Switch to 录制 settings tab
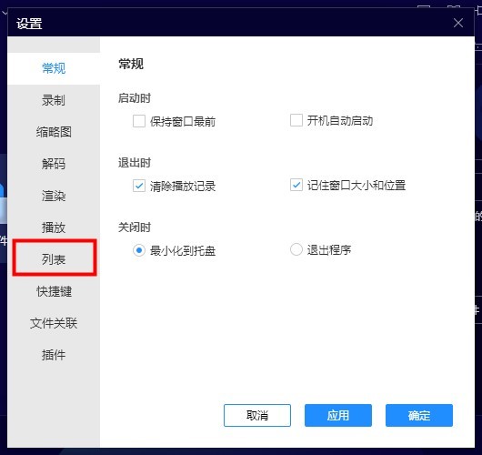Image resolution: width=482 pixels, height=455 pixels. pyautogui.click(x=54, y=100)
